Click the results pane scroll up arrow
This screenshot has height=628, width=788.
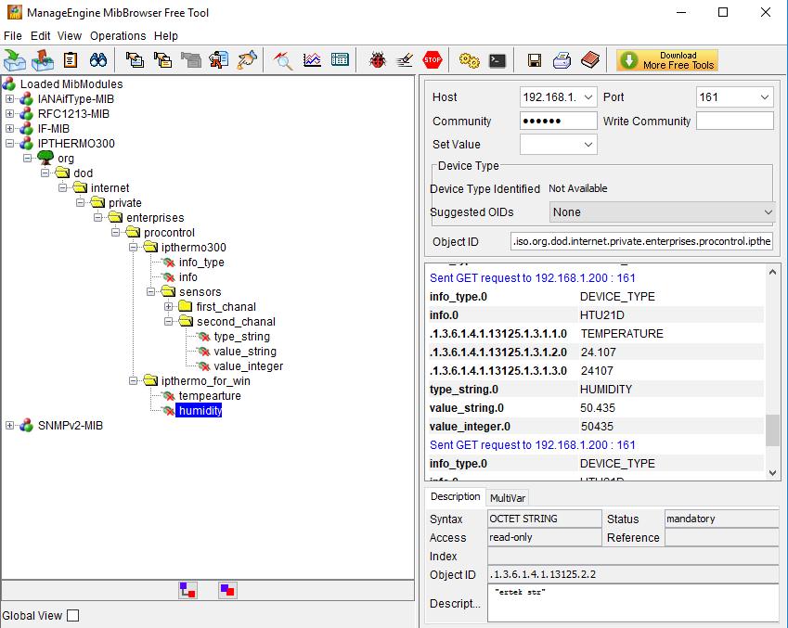click(772, 273)
